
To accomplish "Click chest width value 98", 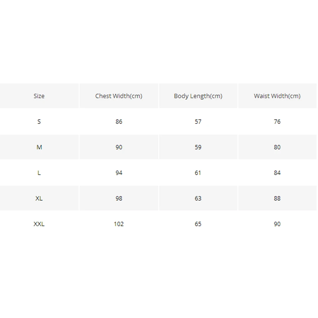I will click(x=119, y=198).
